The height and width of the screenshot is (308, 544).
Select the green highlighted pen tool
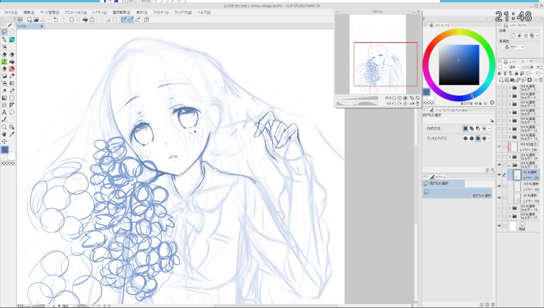[x=4, y=61]
